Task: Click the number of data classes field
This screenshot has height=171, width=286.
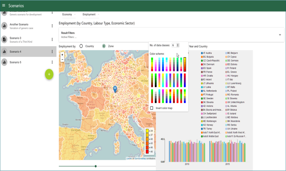Action: [x=175, y=45]
